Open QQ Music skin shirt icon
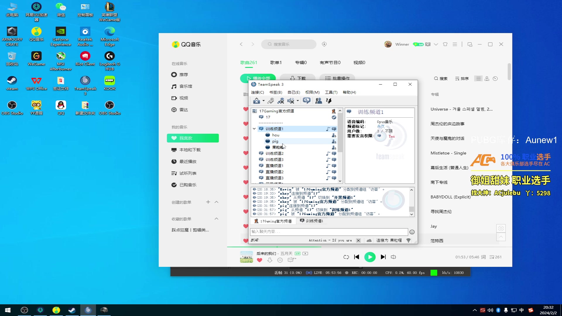 pos(445,44)
